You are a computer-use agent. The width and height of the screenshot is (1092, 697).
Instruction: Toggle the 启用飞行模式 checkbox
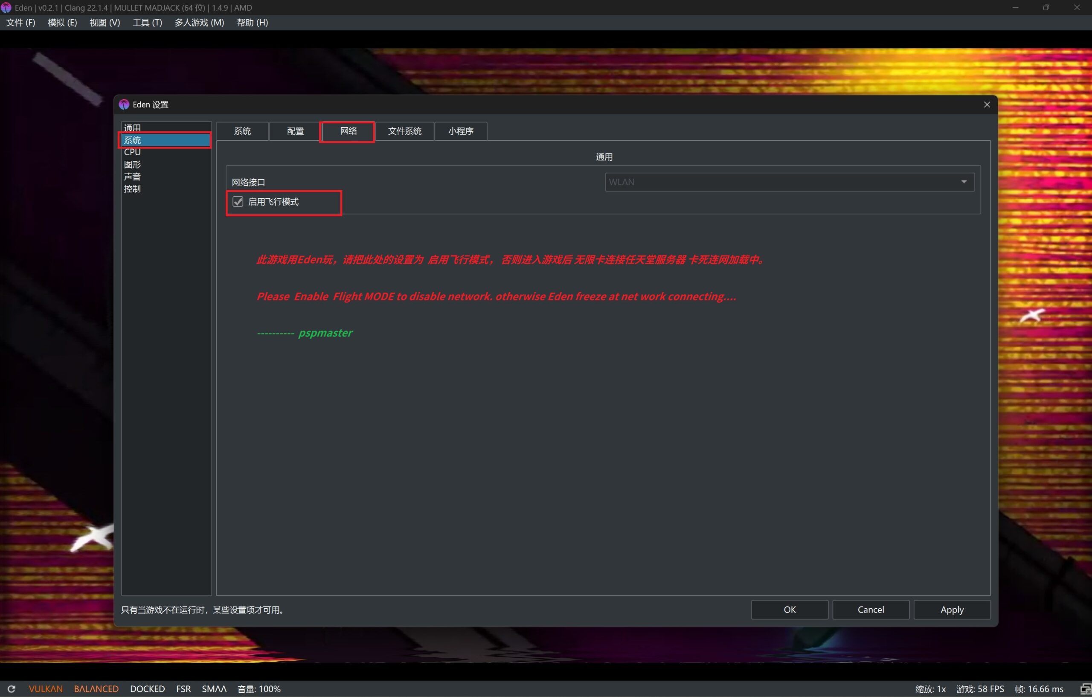(x=238, y=201)
